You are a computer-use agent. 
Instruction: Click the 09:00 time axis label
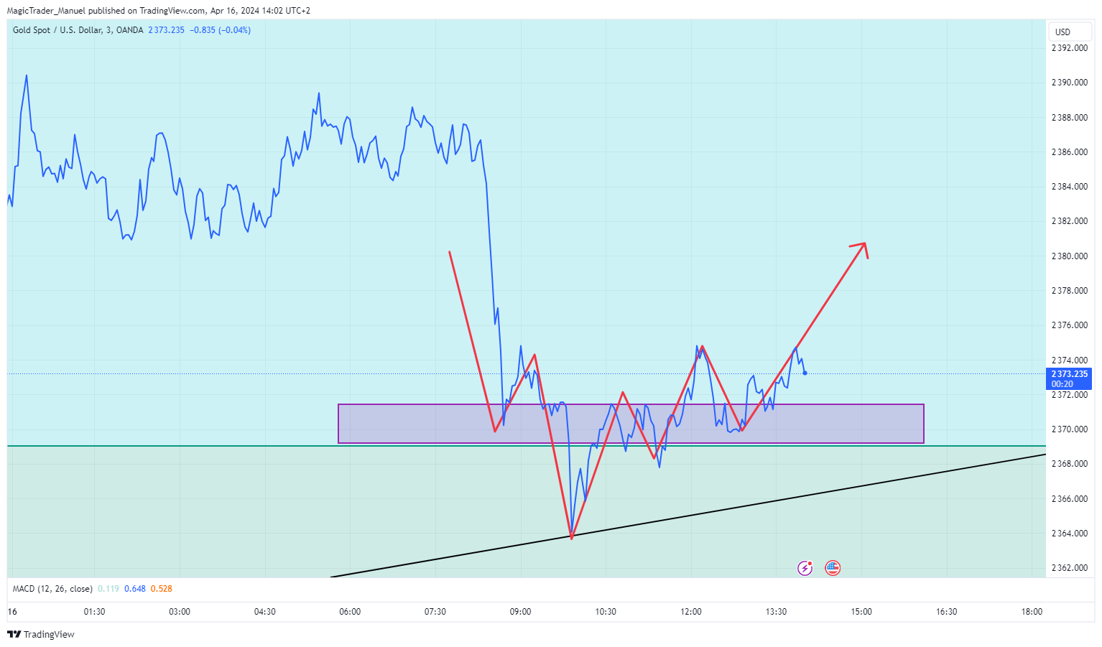pyautogui.click(x=521, y=612)
